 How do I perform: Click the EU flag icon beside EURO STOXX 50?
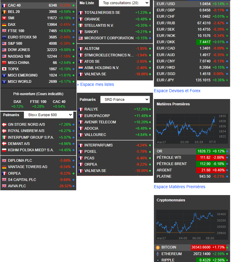(x=4, y=37)
